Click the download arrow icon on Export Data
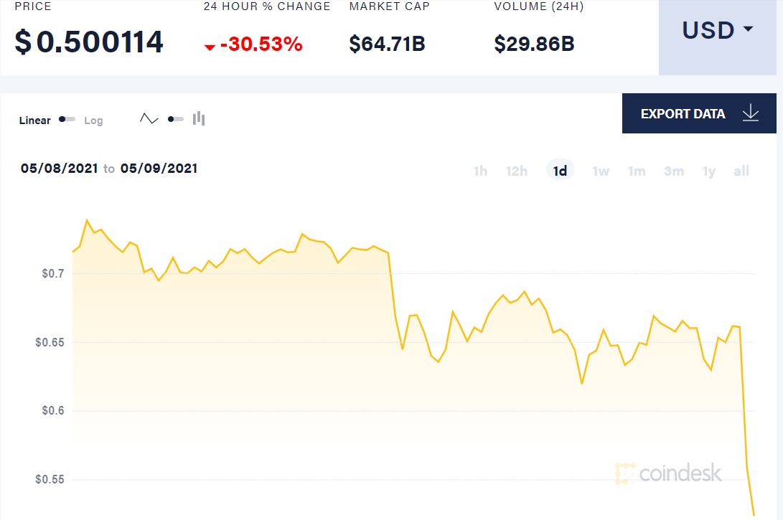Screen dimensions: 783x520 click(750, 113)
